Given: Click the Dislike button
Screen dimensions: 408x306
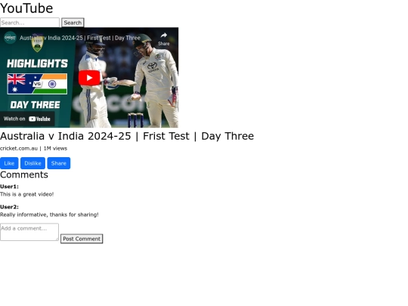Looking at the screenshot, I should [32, 163].
